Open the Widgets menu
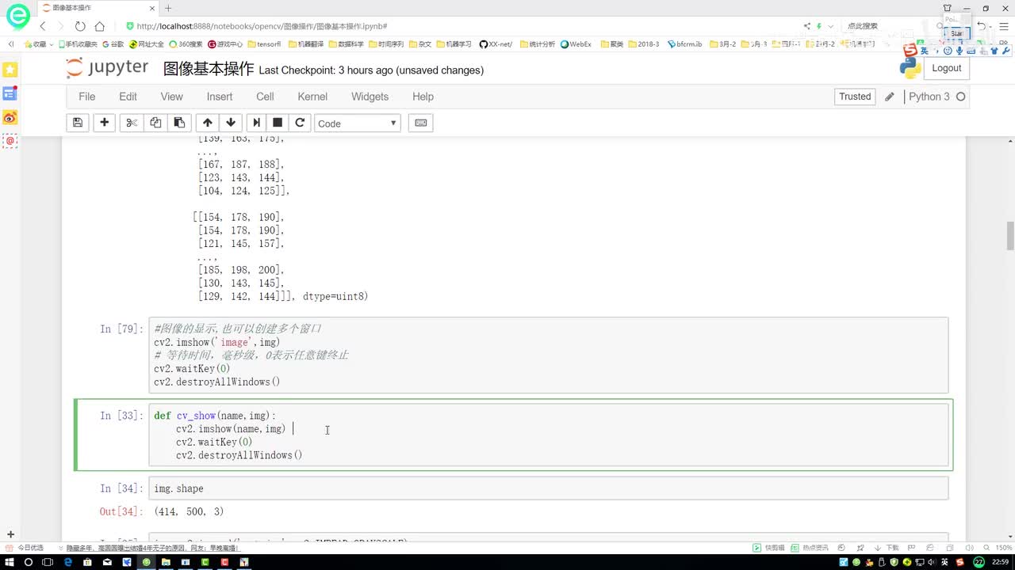Image resolution: width=1015 pixels, height=570 pixels. (x=370, y=97)
